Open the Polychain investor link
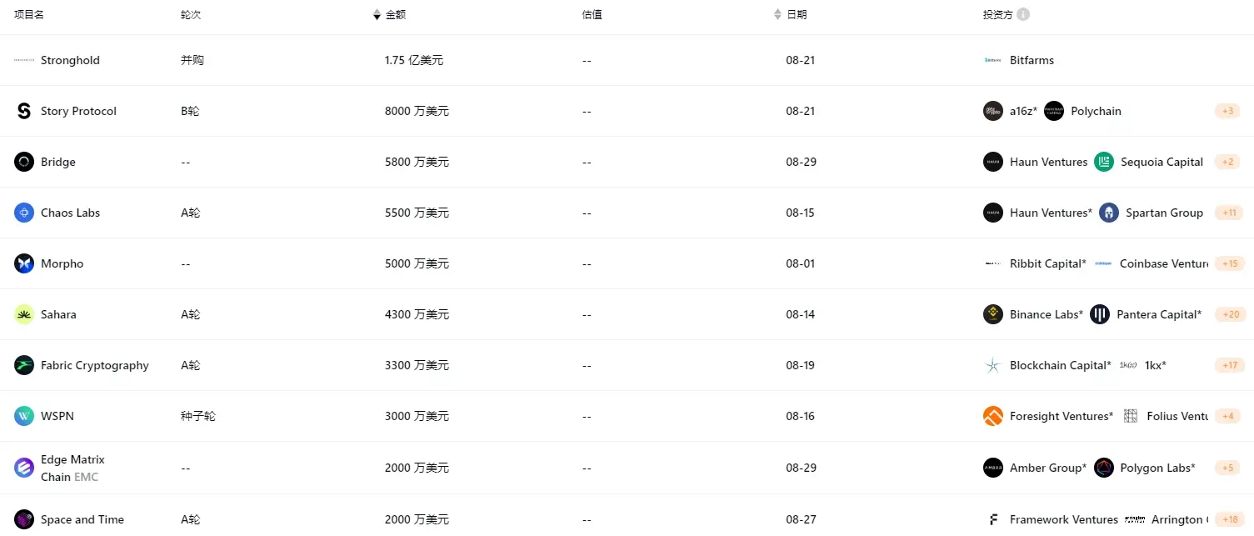Viewport: 1254px width, 536px height. tap(1096, 111)
